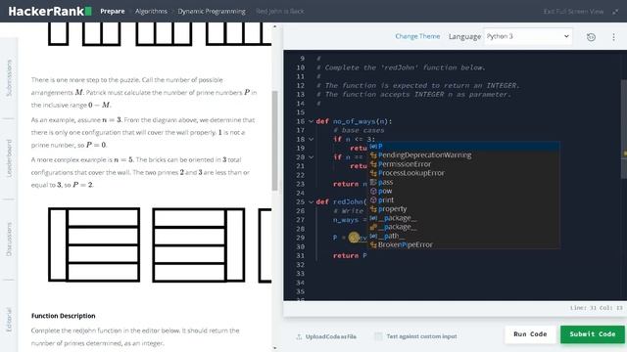627x352 pixels.
Task: Click the Change Theme link
Action: coord(417,36)
